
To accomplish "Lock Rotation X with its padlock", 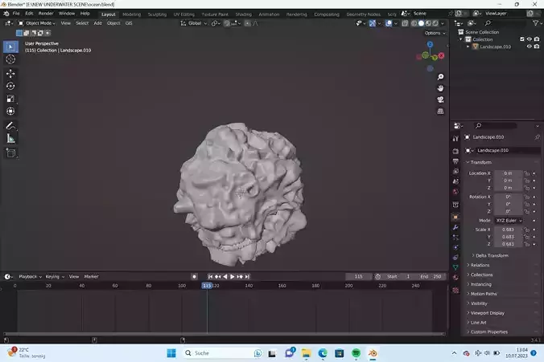I will pyautogui.click(x=526, y=197).
